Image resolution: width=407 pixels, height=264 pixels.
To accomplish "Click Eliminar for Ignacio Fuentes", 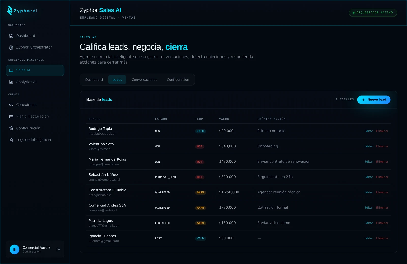I will [382, 238].
